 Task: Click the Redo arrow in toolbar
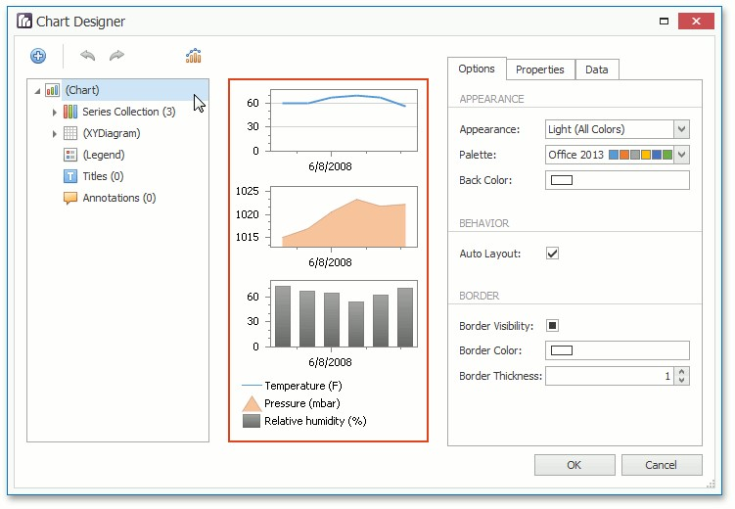117,57
